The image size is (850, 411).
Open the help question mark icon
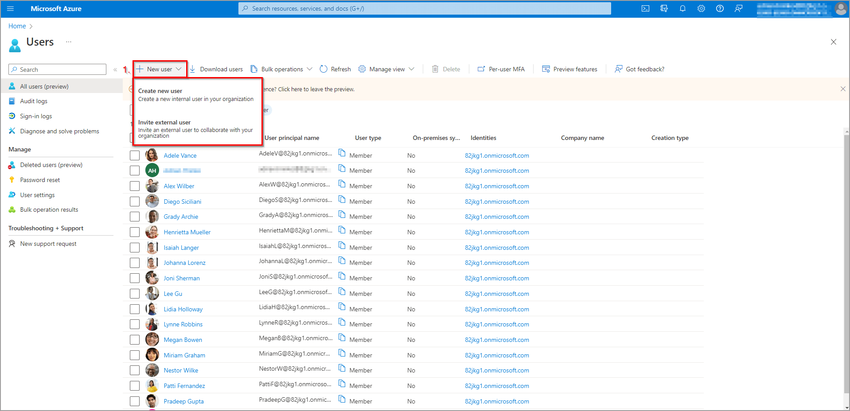[720, 8]
